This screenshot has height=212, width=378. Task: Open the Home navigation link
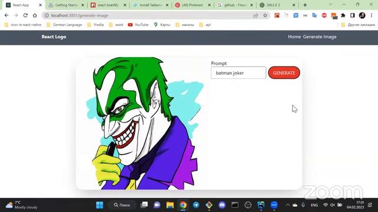pyautogui.click(x=294, y=37)
